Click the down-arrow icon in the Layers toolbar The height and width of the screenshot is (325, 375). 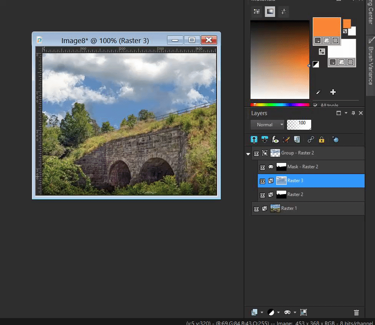pyautogui.click(x=264, y=139)
